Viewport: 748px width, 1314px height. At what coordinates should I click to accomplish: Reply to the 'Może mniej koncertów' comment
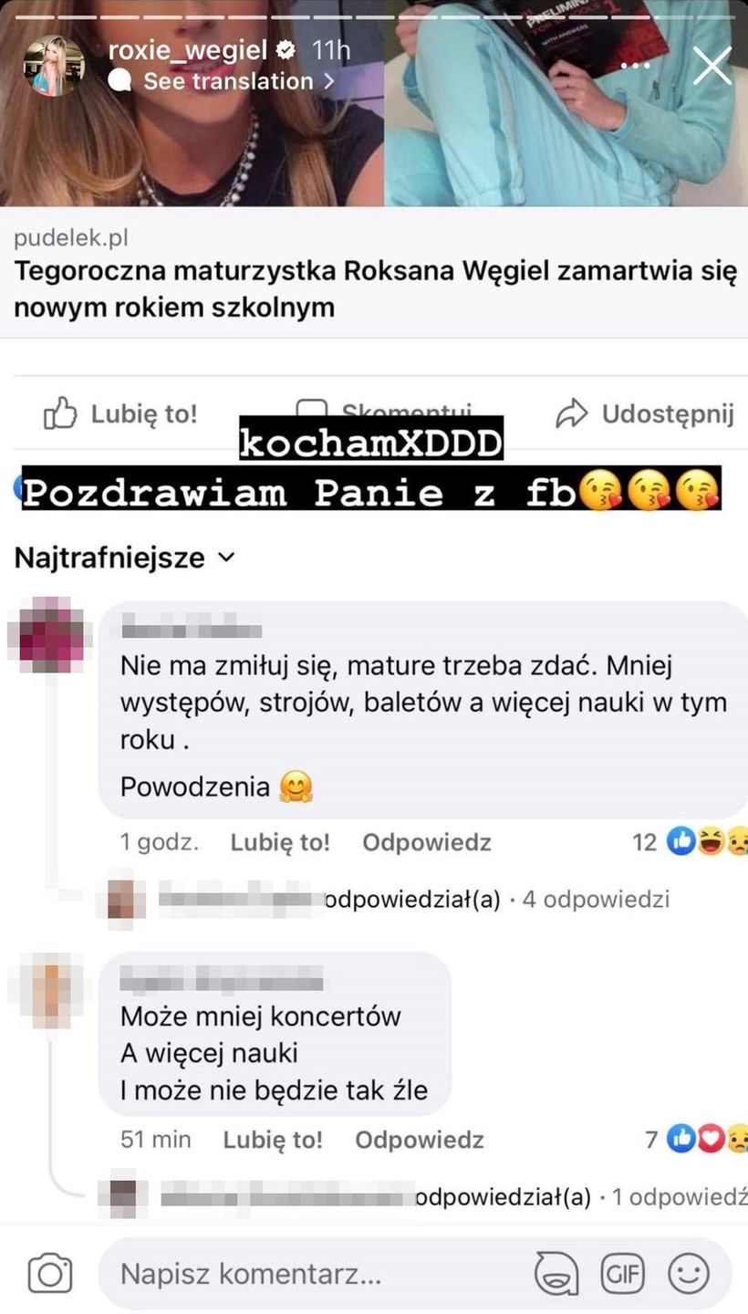click(x=420, y=1140)
